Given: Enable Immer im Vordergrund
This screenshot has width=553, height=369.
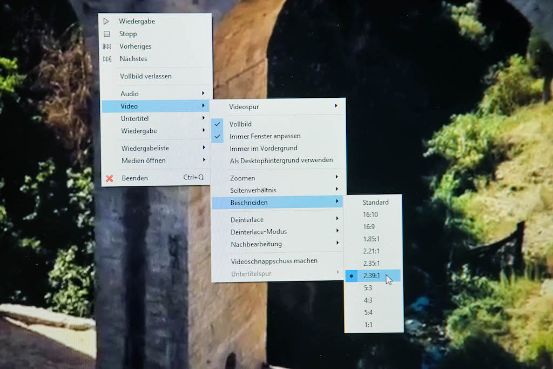Looking at the screenshot, I should (x=279, y=149).
